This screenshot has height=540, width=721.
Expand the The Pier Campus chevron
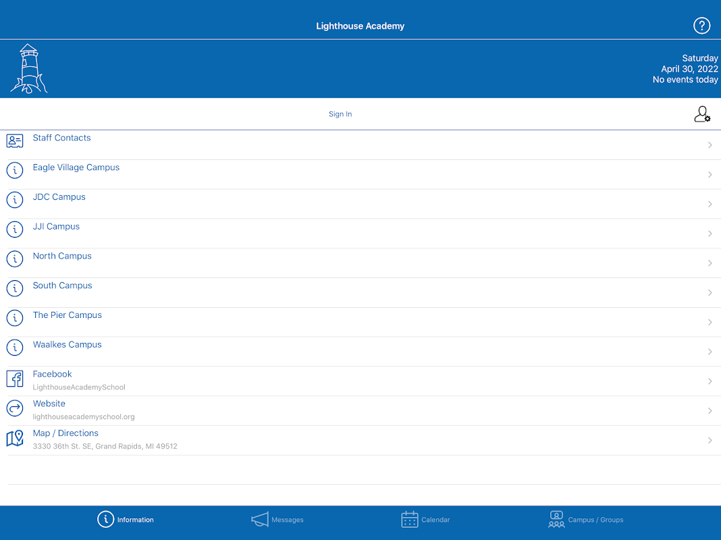(x=710, y=322)
